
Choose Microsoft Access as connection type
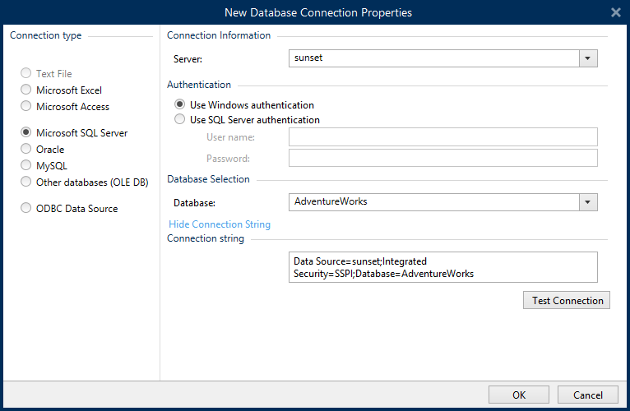[27, 107]
